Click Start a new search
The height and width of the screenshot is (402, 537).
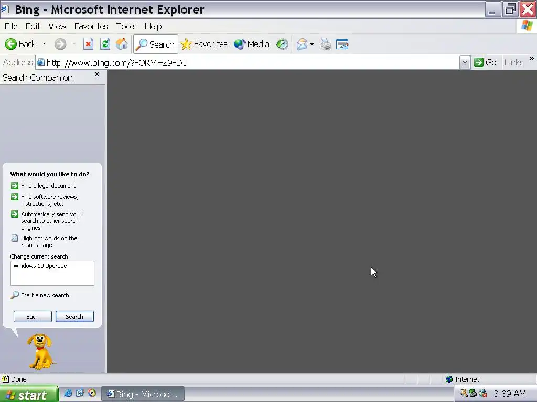pyautogui.click(x=45, y=295)
